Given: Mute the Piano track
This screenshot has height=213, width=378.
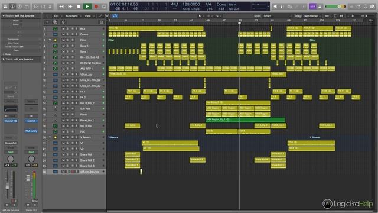Looking at the screenshot, I should tap(63, 114).
